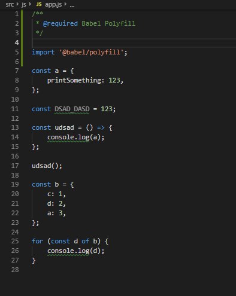This screenshot has height=296, width=236.
Task: Click the '@required' JSDoc tag text
Action: [60, 23]
